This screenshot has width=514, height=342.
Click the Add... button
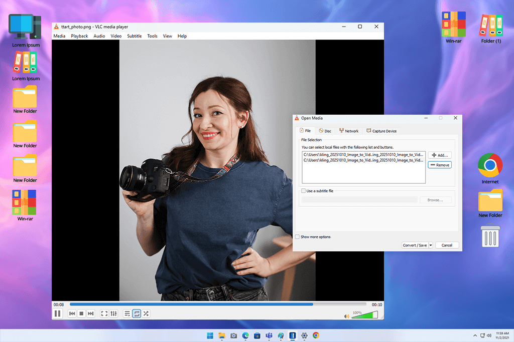tap(440, 155)
